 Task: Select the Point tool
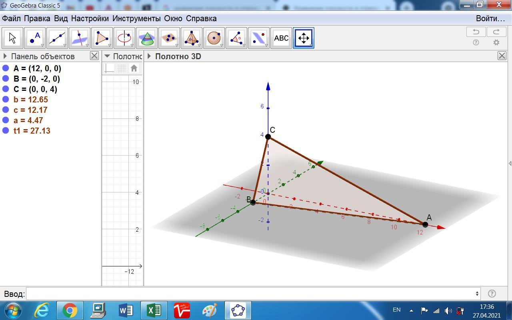pos(35,38)
